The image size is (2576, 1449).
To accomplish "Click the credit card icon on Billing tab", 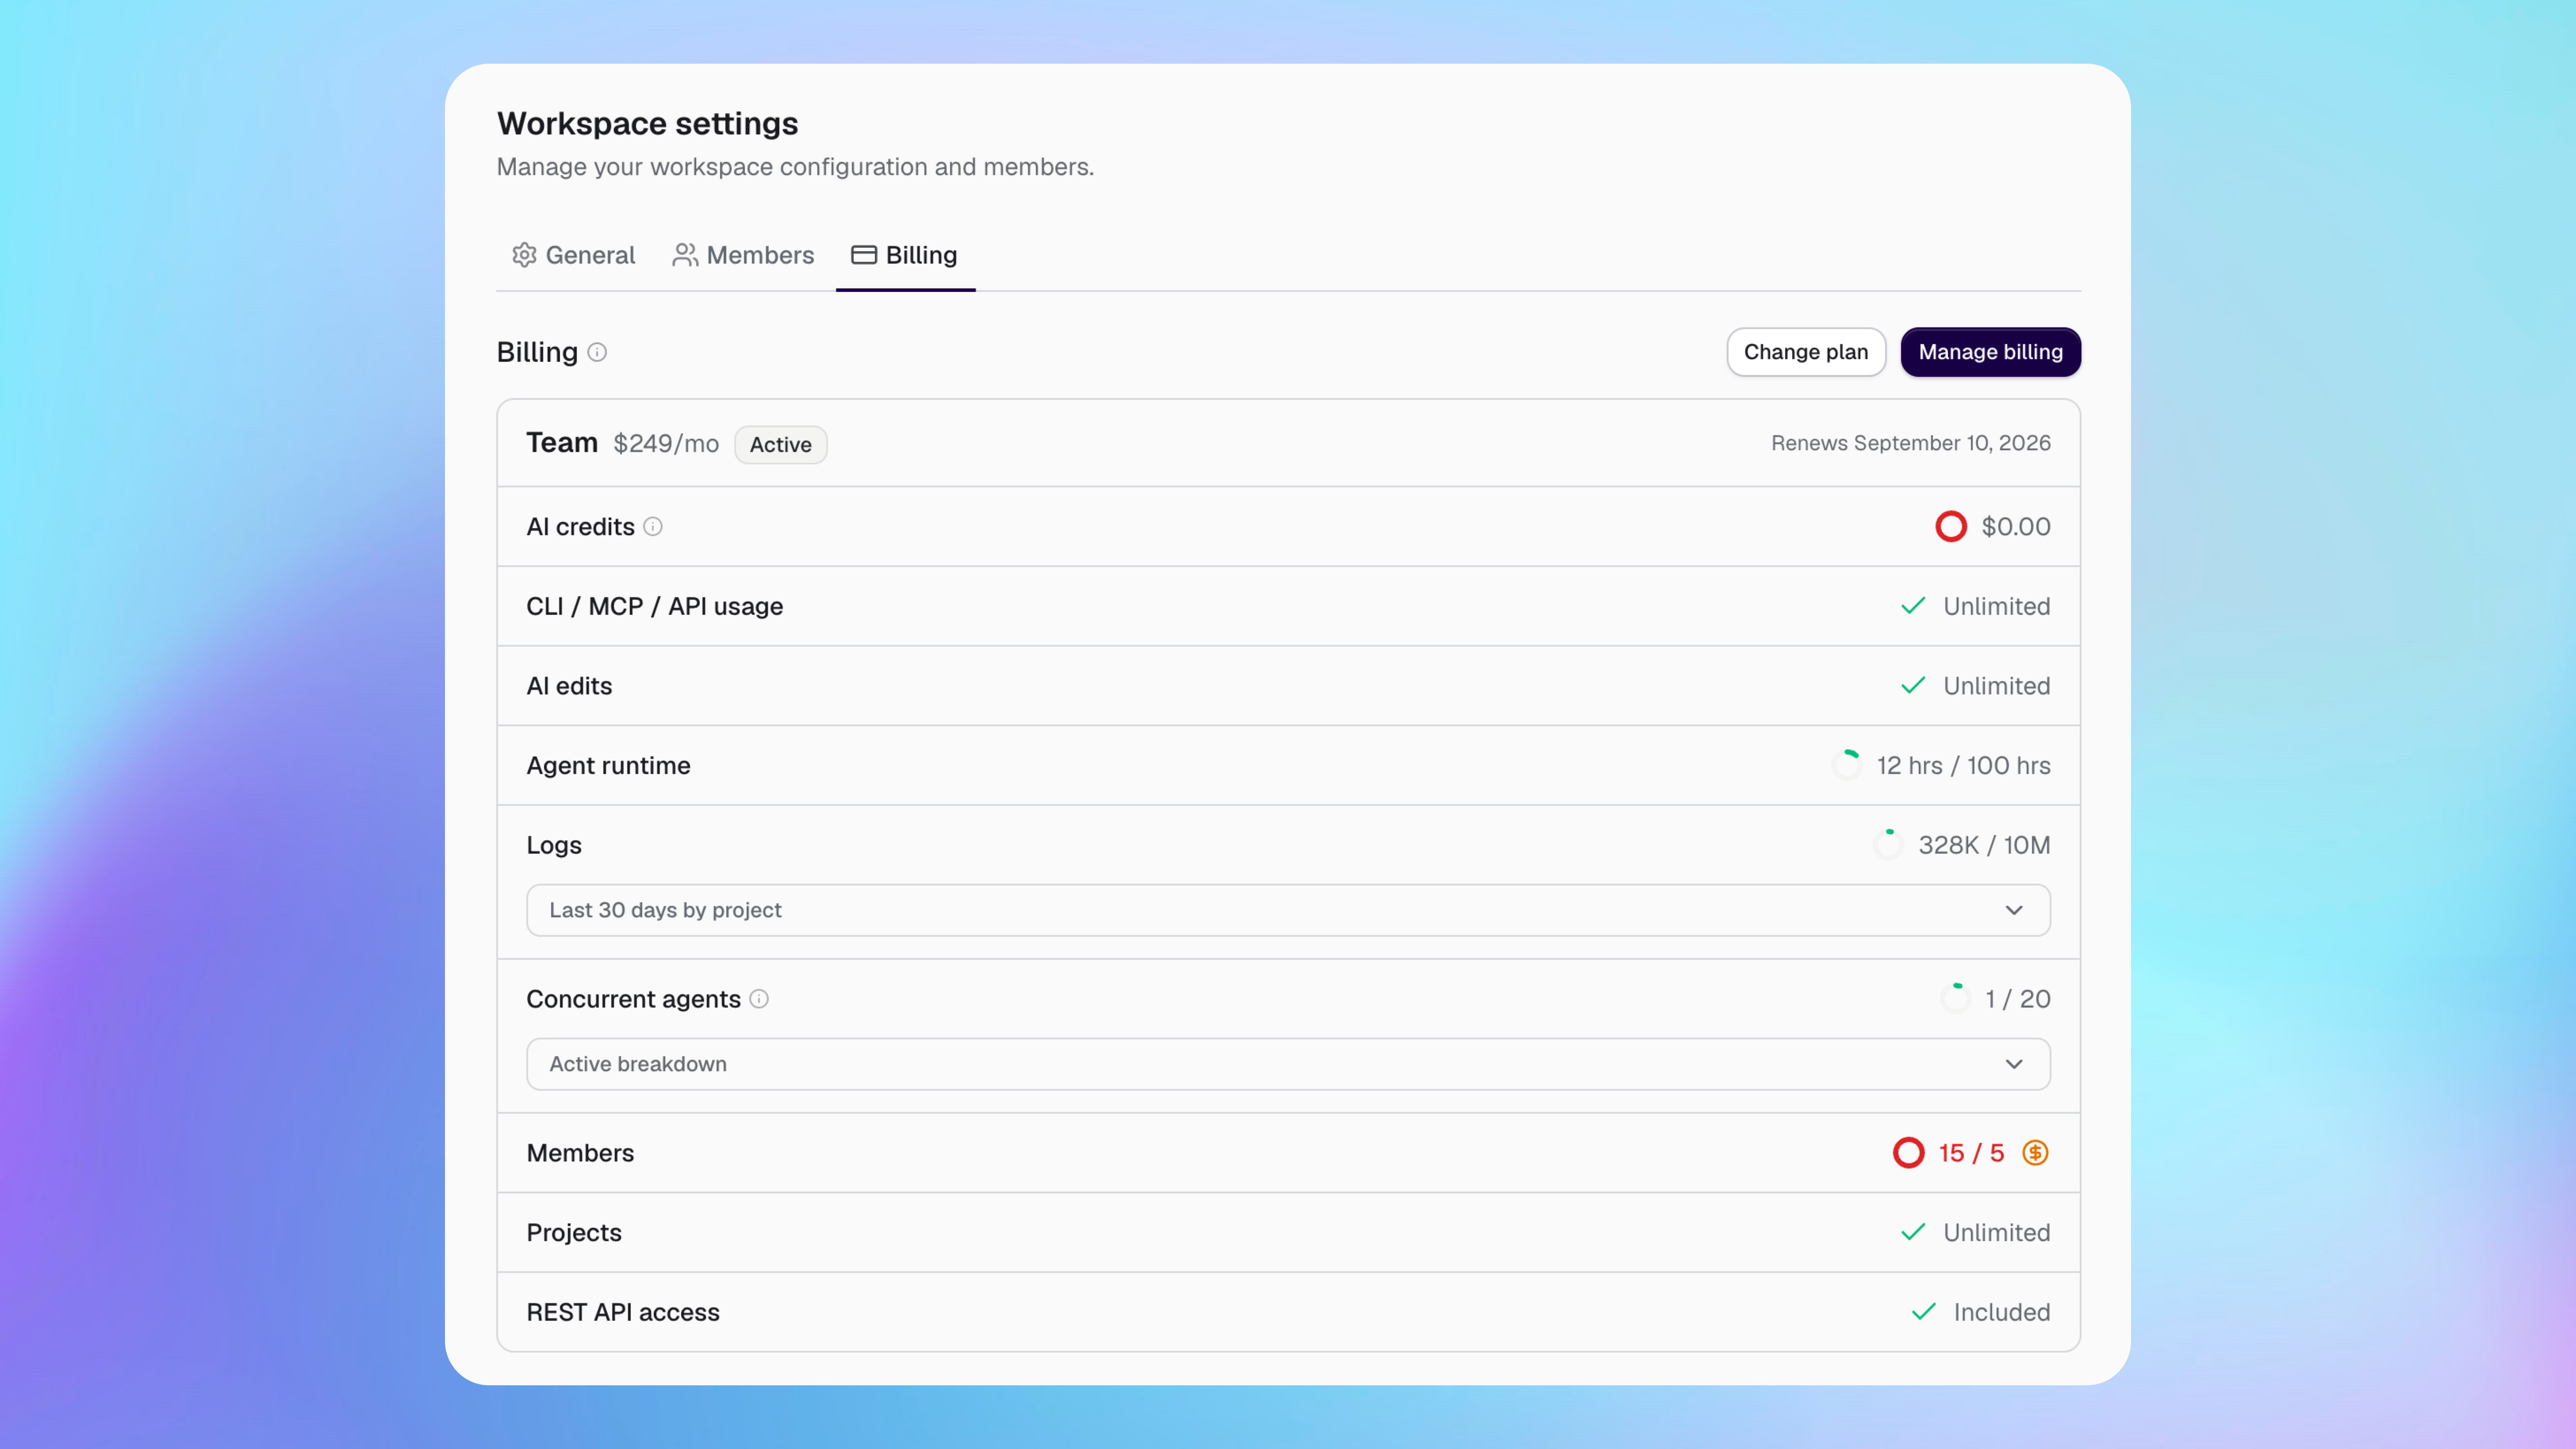I will click(864, 255).
